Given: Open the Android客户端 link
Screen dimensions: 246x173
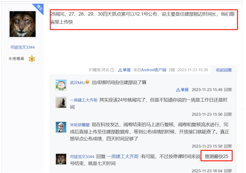Looking at the screenshot, I should (154, 70).
